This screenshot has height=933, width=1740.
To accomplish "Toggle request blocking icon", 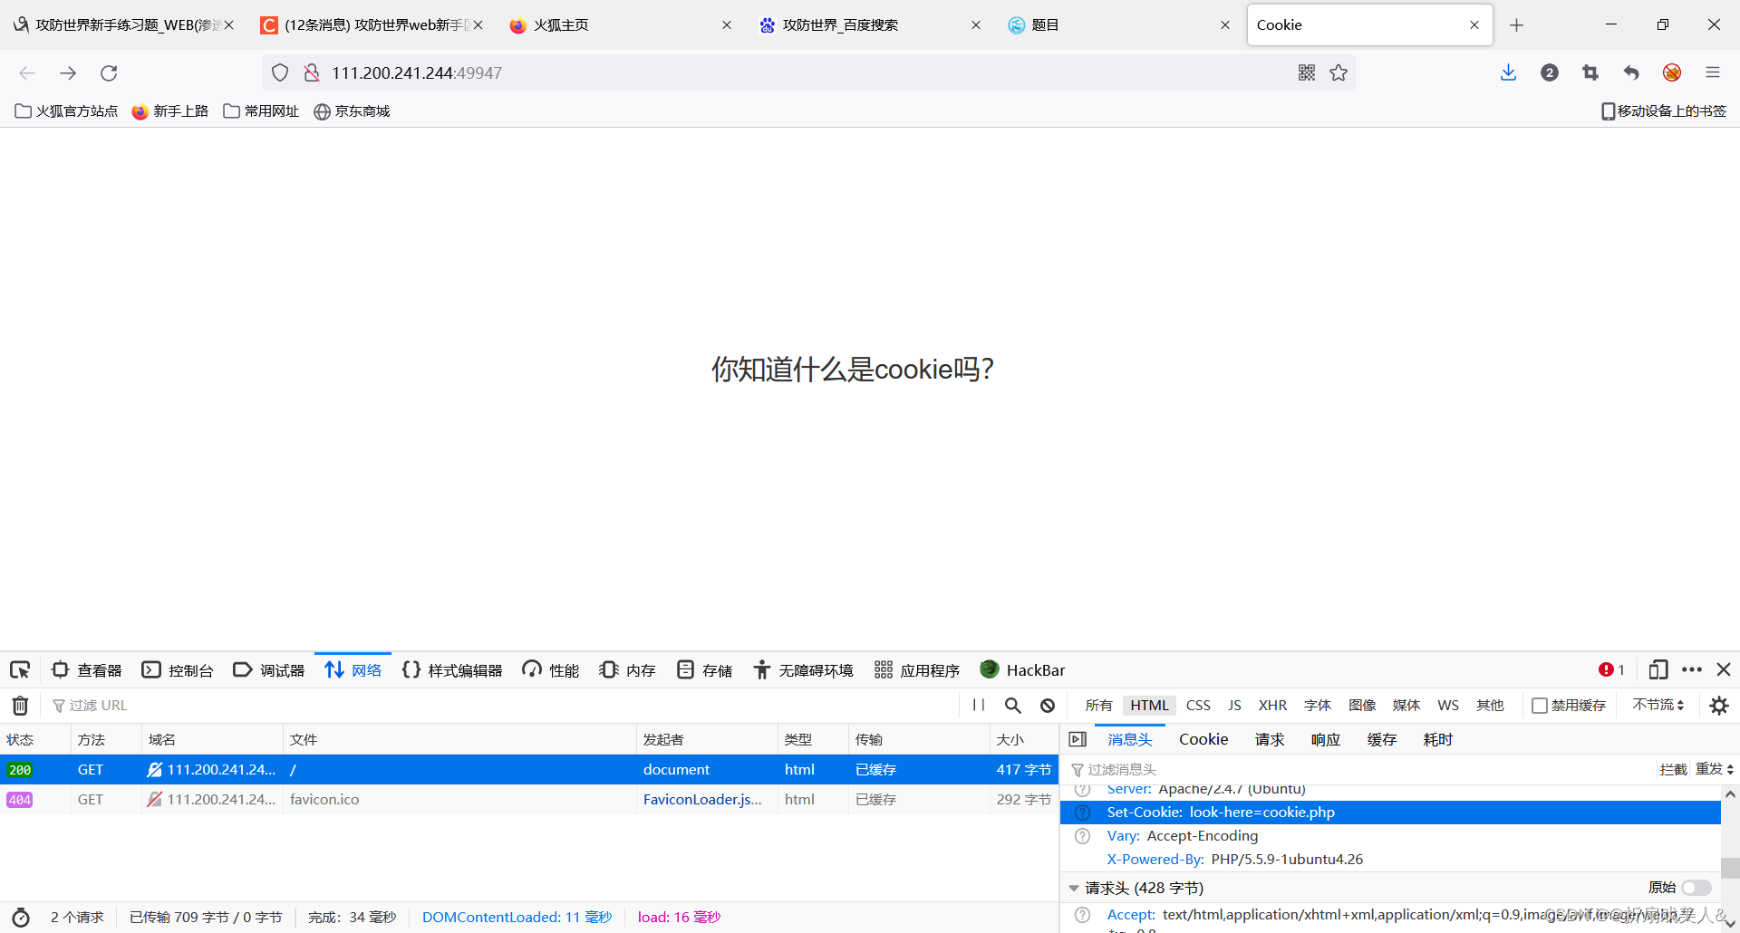I will (1048, 705).
